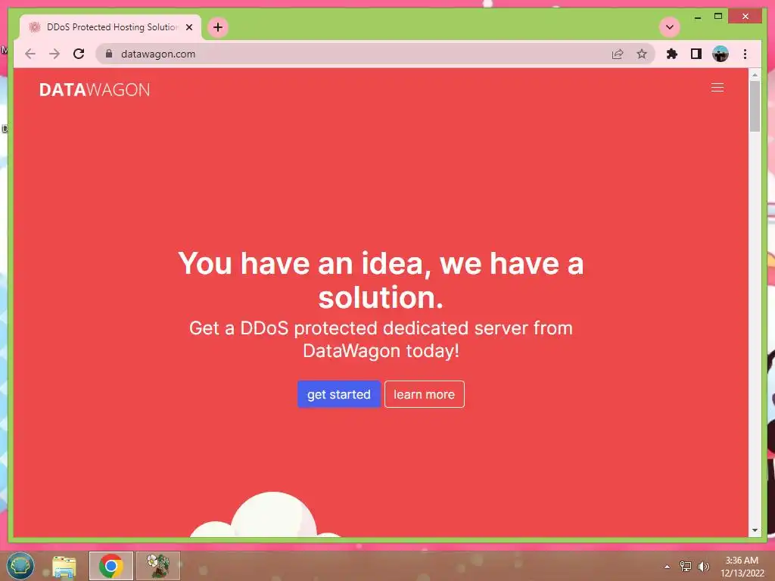
Task: Reload the current page
Action: pyautogui.click(x=79, y=54)
